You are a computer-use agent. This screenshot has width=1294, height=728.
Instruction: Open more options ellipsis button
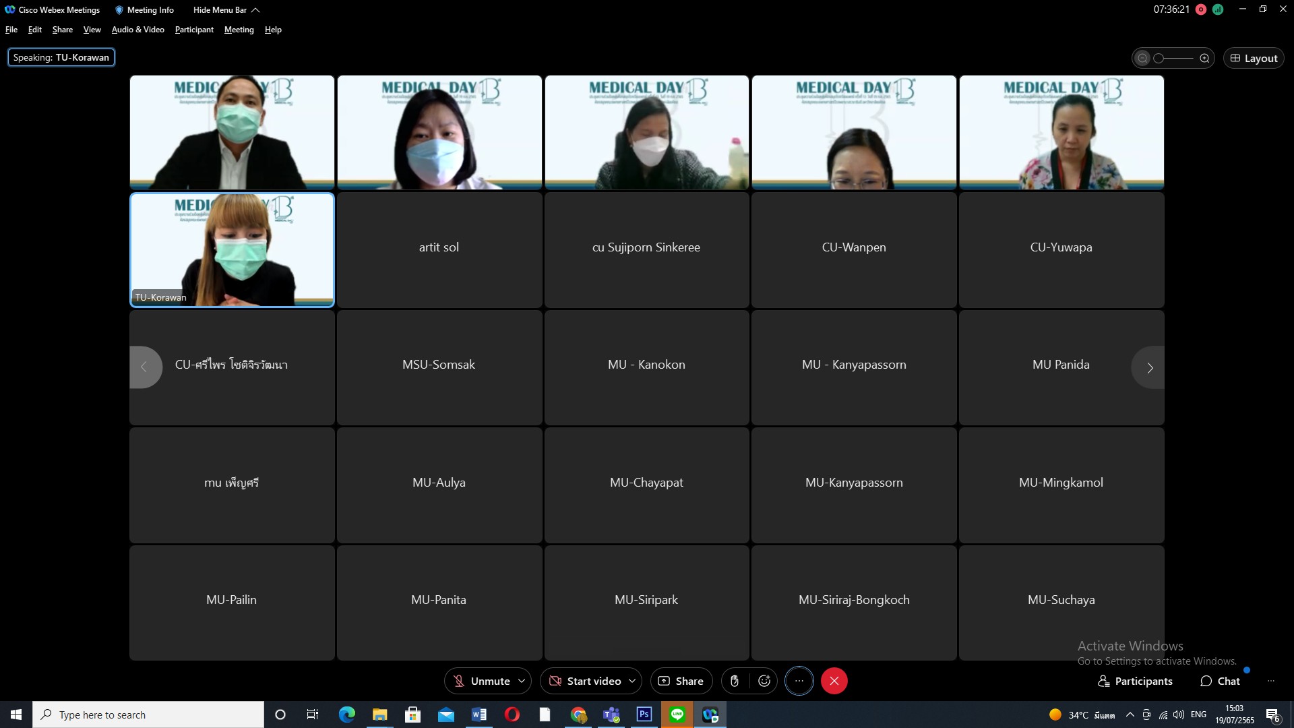(799, 681)
